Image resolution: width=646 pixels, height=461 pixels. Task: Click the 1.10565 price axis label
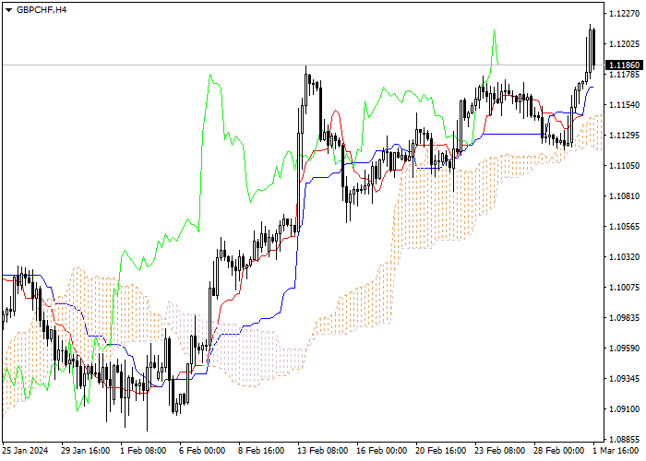(x=624, y=227)
